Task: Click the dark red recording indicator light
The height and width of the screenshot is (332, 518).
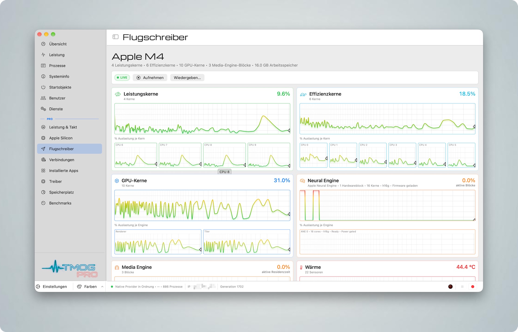Action: (x=450, y=286)
